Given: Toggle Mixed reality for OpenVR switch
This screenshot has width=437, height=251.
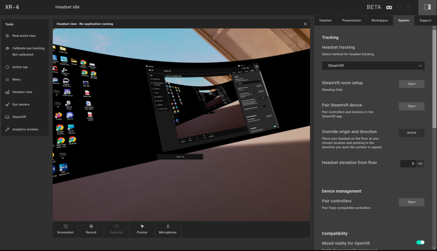Looking at the screenshot, I should pyautogui.click(x=420, y=242).
